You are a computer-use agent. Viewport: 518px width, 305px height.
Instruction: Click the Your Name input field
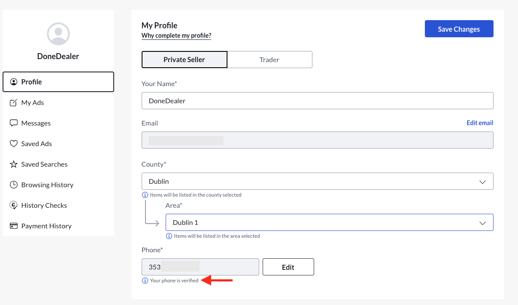point(317,101)
